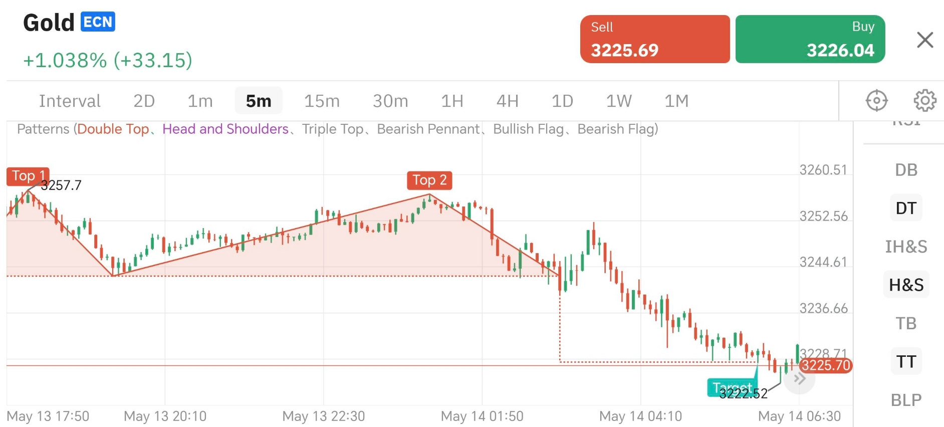Switch to the 15m interval
The height and width of the screenshot is (427, 944).
coord(322,101)
